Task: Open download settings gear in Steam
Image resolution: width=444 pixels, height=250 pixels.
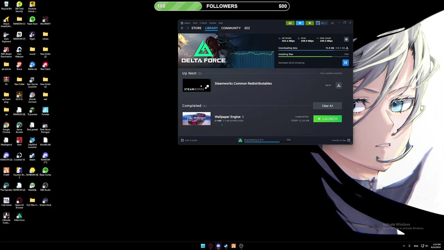Action: [346, 40]
